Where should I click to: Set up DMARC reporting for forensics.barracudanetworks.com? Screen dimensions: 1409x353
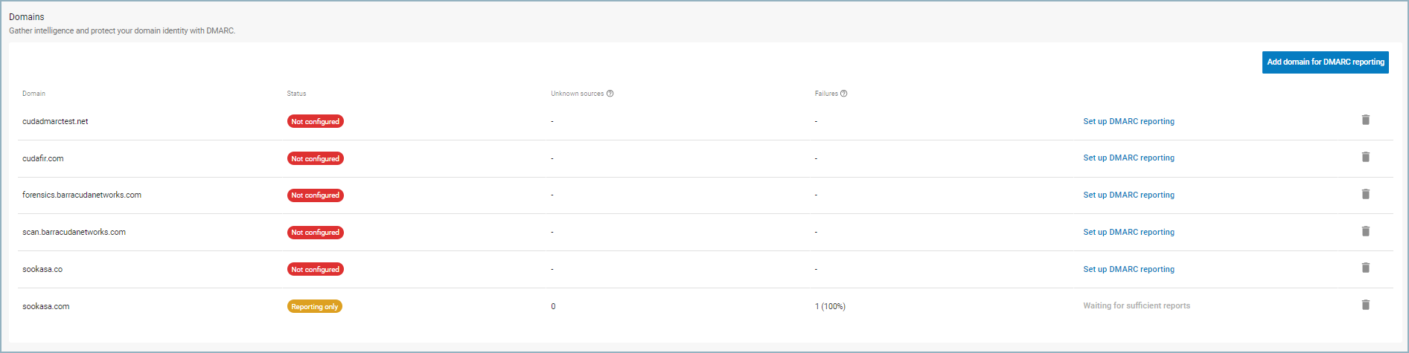1128,195
